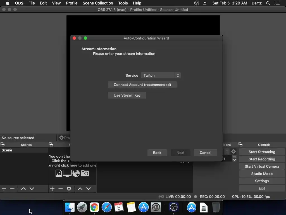The image size is (286, 215).
Task: Open Notes app in the Dock
Action: click(131, 207)
